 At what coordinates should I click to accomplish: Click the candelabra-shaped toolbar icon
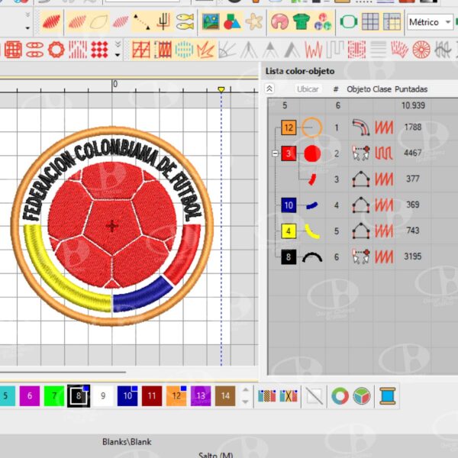point(163,21)
